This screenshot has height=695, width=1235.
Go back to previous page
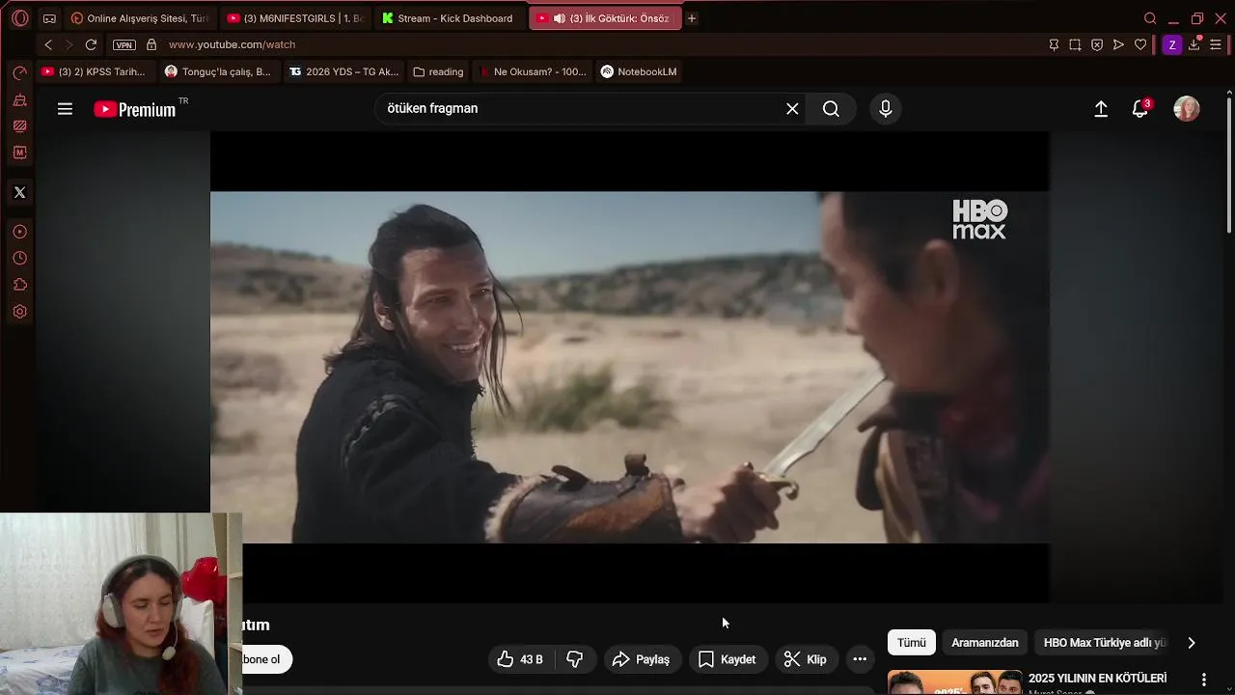tap(48, 44)
